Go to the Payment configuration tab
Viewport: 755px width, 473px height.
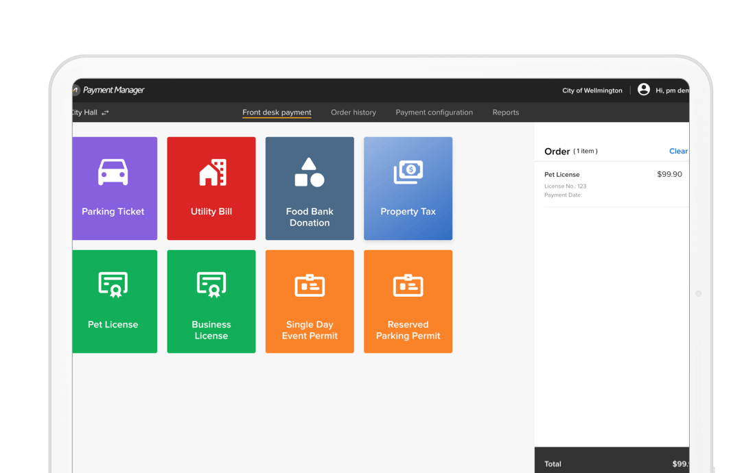tap(434, 112)
